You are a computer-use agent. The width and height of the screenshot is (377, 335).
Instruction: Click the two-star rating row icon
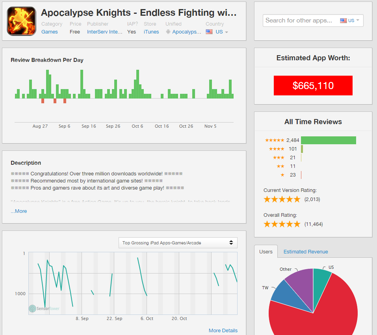click(280, 166)
